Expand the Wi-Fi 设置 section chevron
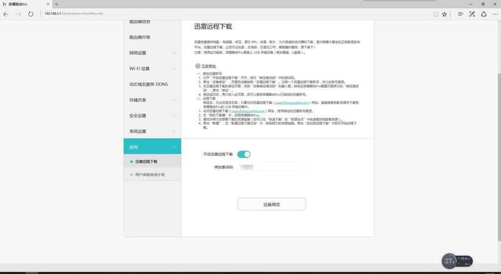Image resolution: width=501 pixels, height=274 pixels. pyautogui.click(x=174, y=68)
